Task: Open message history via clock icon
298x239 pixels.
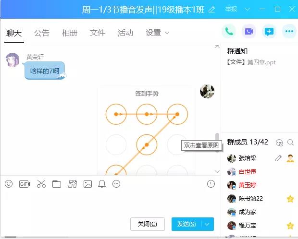Action: point(211,184)
